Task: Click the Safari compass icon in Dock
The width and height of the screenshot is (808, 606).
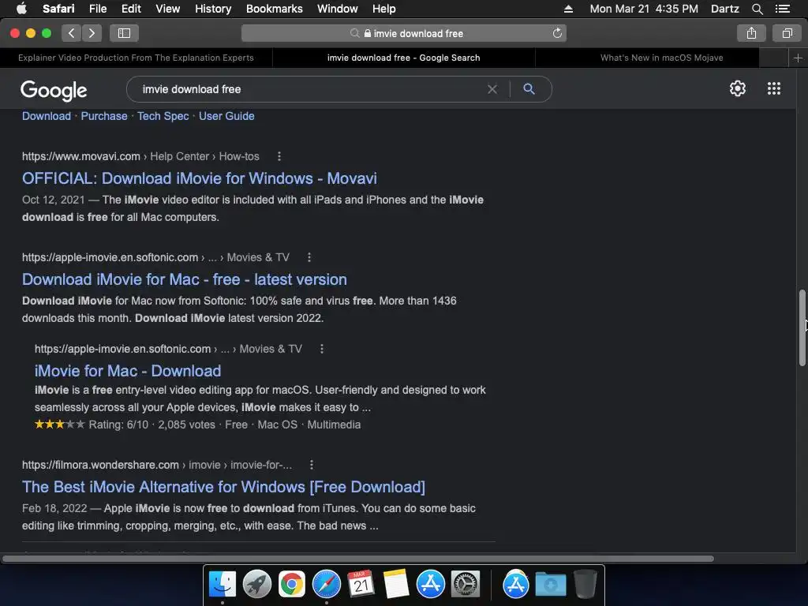Action: pos(326,585)
